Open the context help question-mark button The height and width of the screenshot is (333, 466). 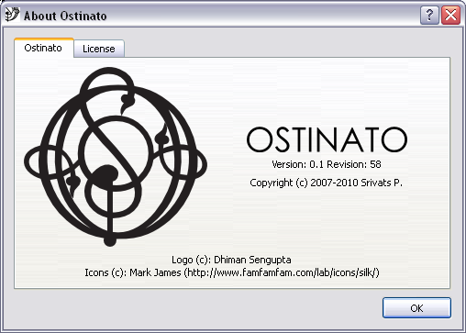point(429,15)
